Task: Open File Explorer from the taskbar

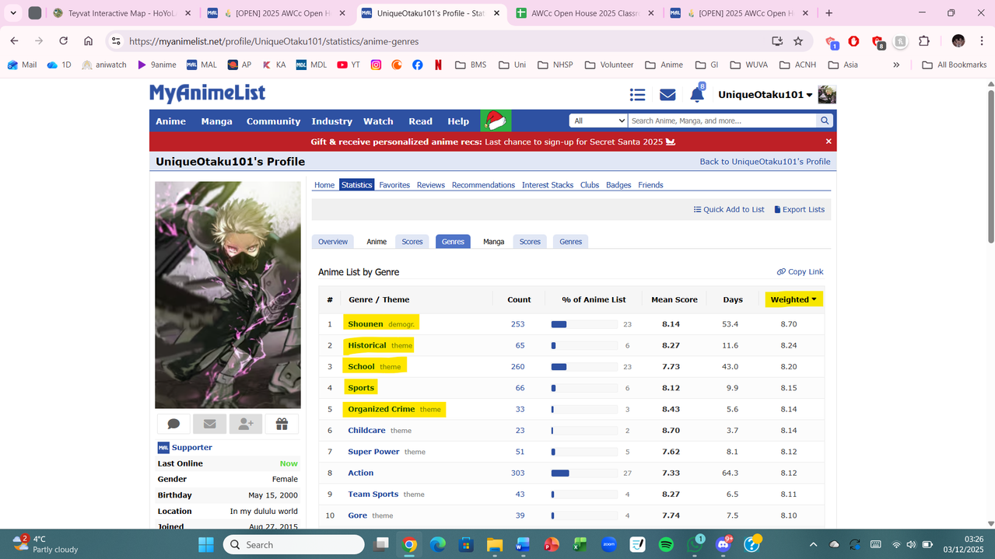Action: (x=495, y=544)
